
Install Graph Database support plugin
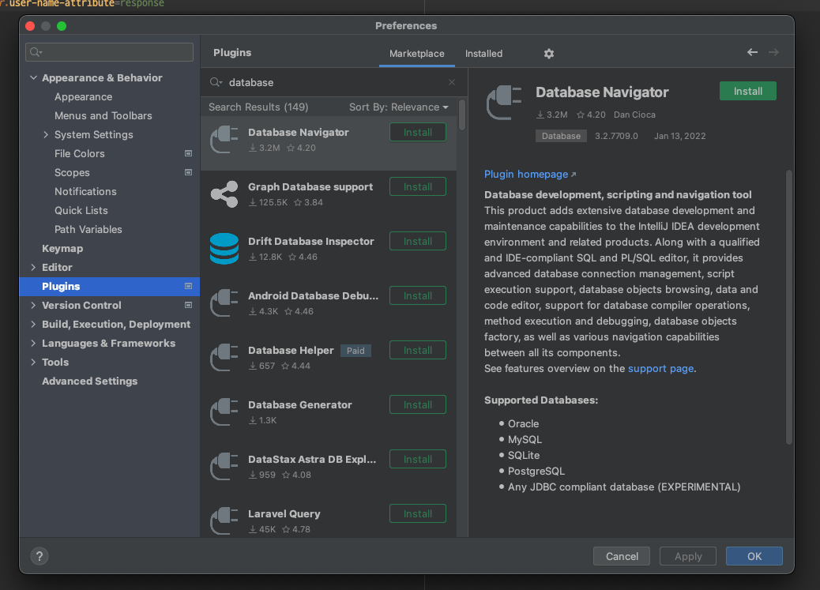pos(417,186)
